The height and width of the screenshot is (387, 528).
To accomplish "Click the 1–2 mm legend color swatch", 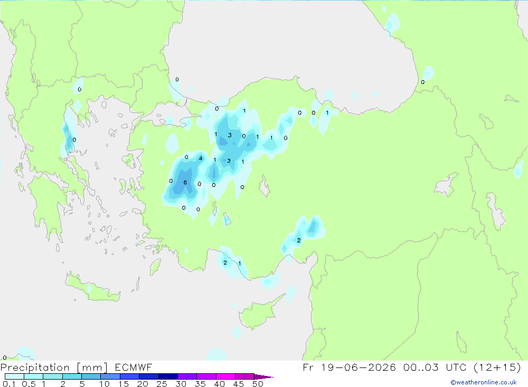I will click(53, 376).
